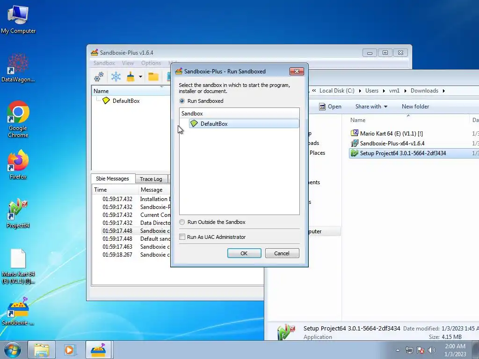479x359 pixels.
Task: Close the Run Sandboxed dialog
Action: click(296, 71)
